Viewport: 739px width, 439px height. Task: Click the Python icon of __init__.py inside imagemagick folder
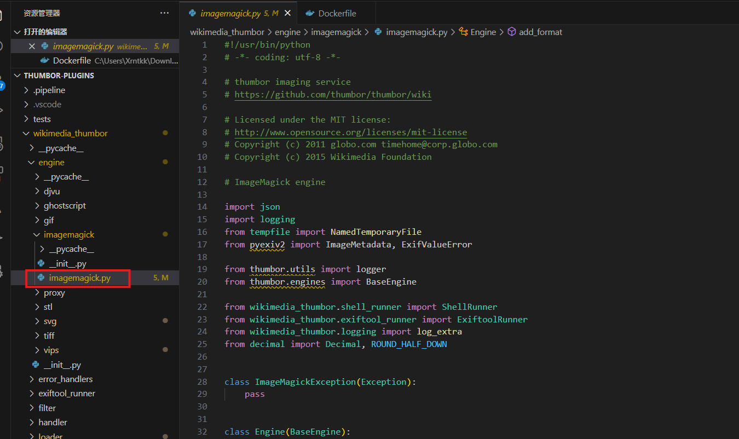(x=41, y=264)
